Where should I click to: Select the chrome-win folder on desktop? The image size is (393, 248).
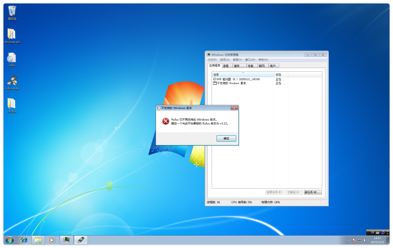(x=12, y=35)
